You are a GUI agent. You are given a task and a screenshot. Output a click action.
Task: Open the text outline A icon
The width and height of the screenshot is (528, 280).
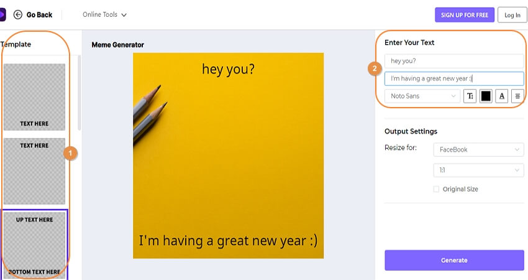pos(502,96)
